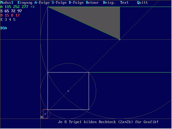Open the Modus1 menu item
The image size is (172, 129).
tap(7, 2)
